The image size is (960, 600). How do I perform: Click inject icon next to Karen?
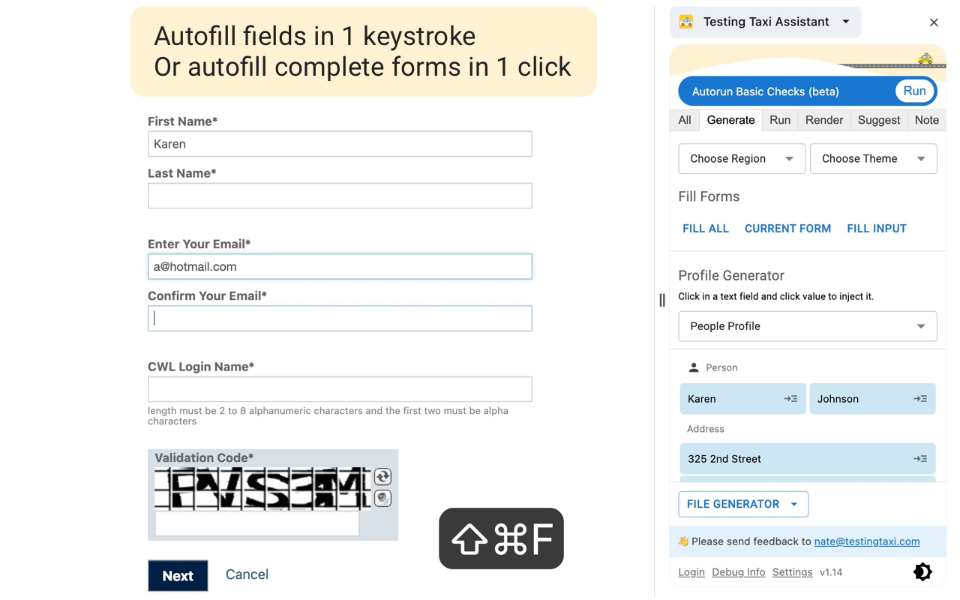[790, 399]
